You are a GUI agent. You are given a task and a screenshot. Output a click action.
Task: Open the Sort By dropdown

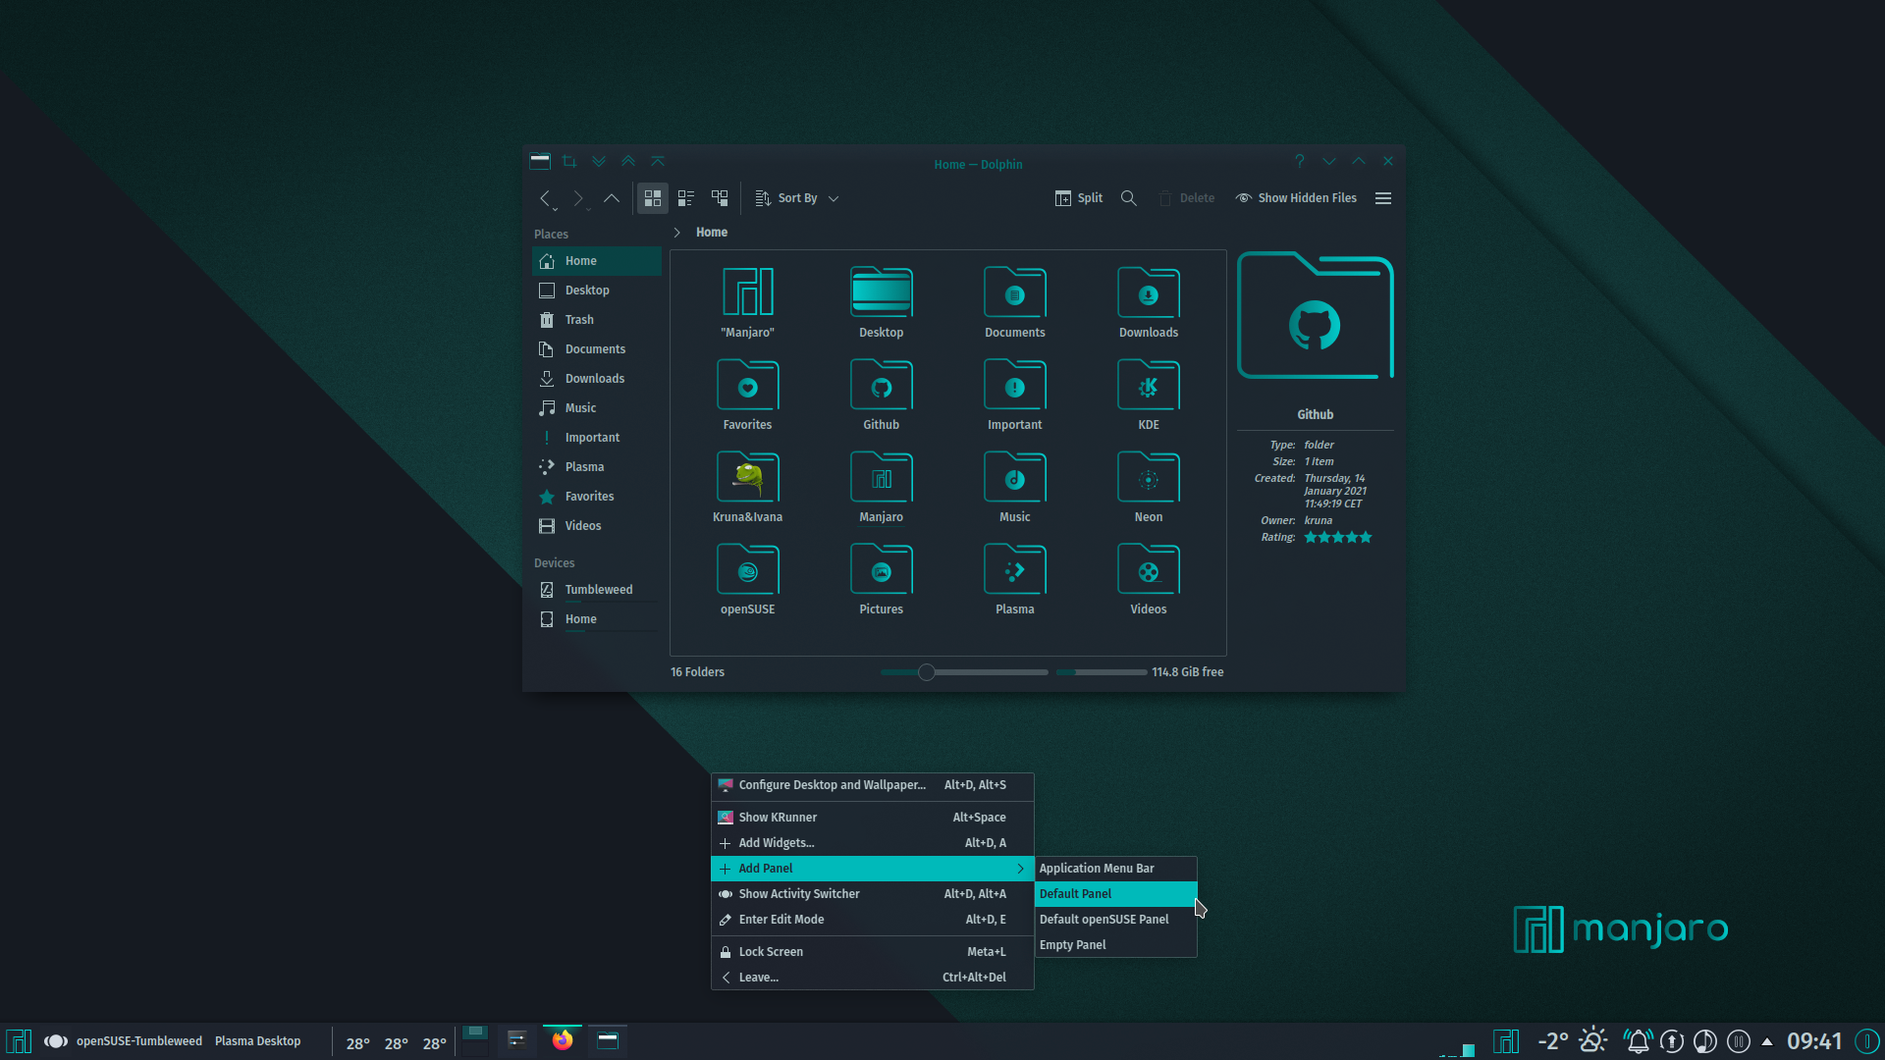797,198
